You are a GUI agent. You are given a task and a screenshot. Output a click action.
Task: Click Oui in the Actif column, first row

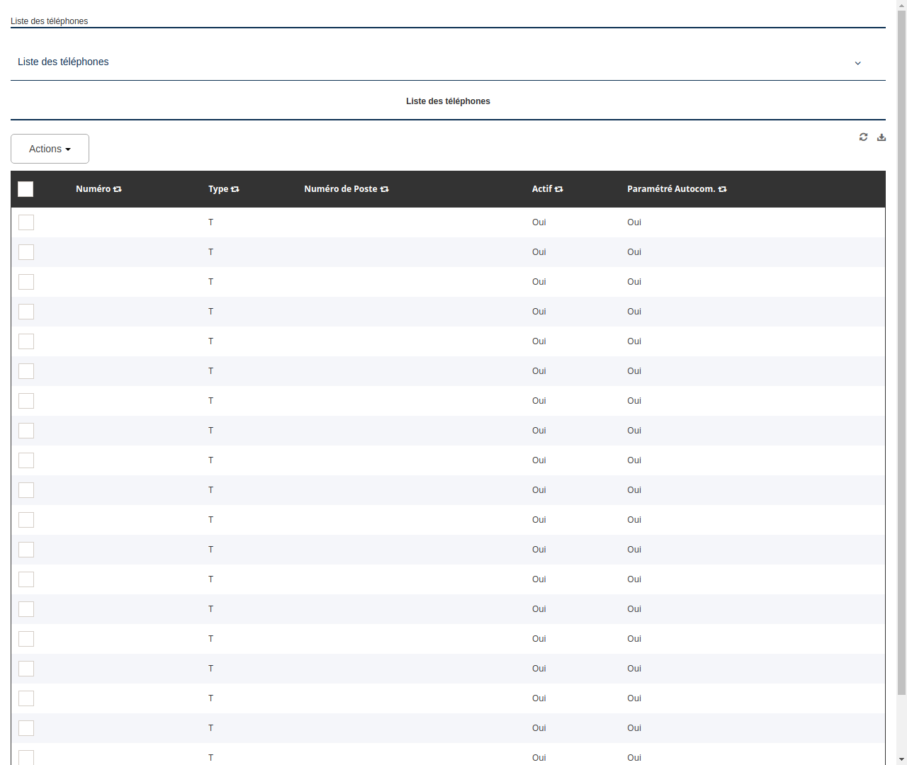tap(539, 222)
